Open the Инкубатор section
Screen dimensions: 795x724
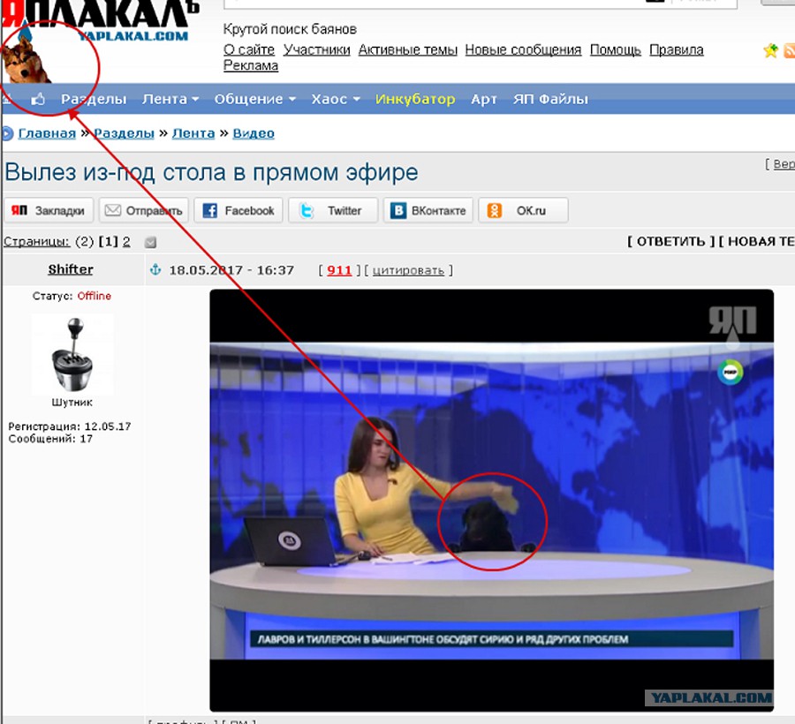415,99
